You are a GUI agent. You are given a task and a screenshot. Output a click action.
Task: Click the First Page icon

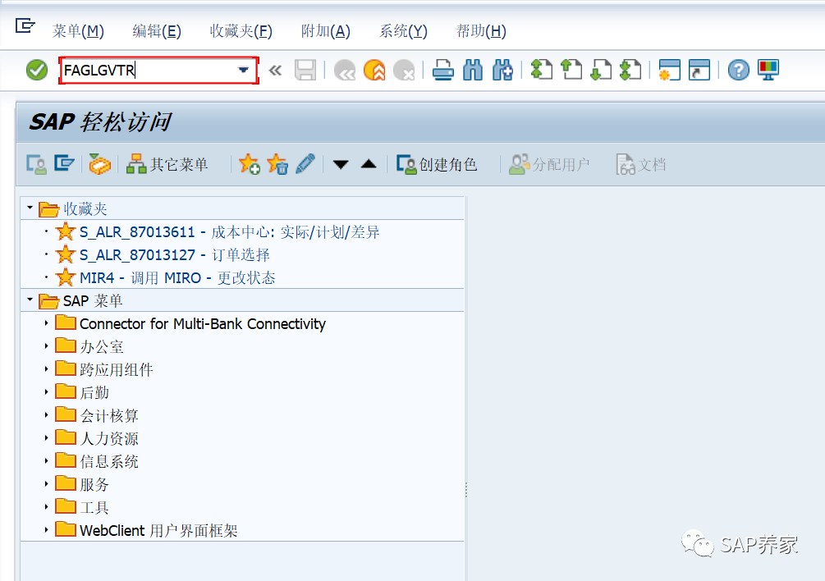click(542, 70)
